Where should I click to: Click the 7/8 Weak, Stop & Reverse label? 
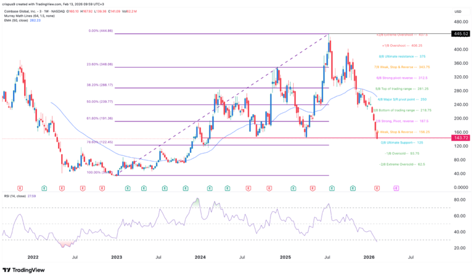coord(402,67)
